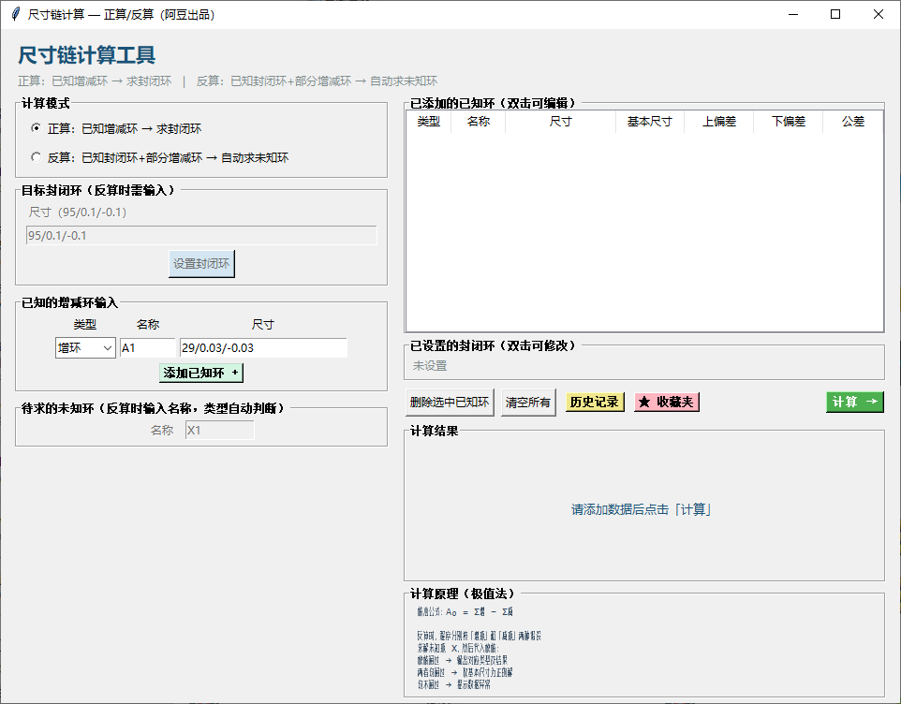Click the 未设置 closed-ring status text
Image resolution: width=901 pixels, height=704 pixels.
[x=429, y=366]
